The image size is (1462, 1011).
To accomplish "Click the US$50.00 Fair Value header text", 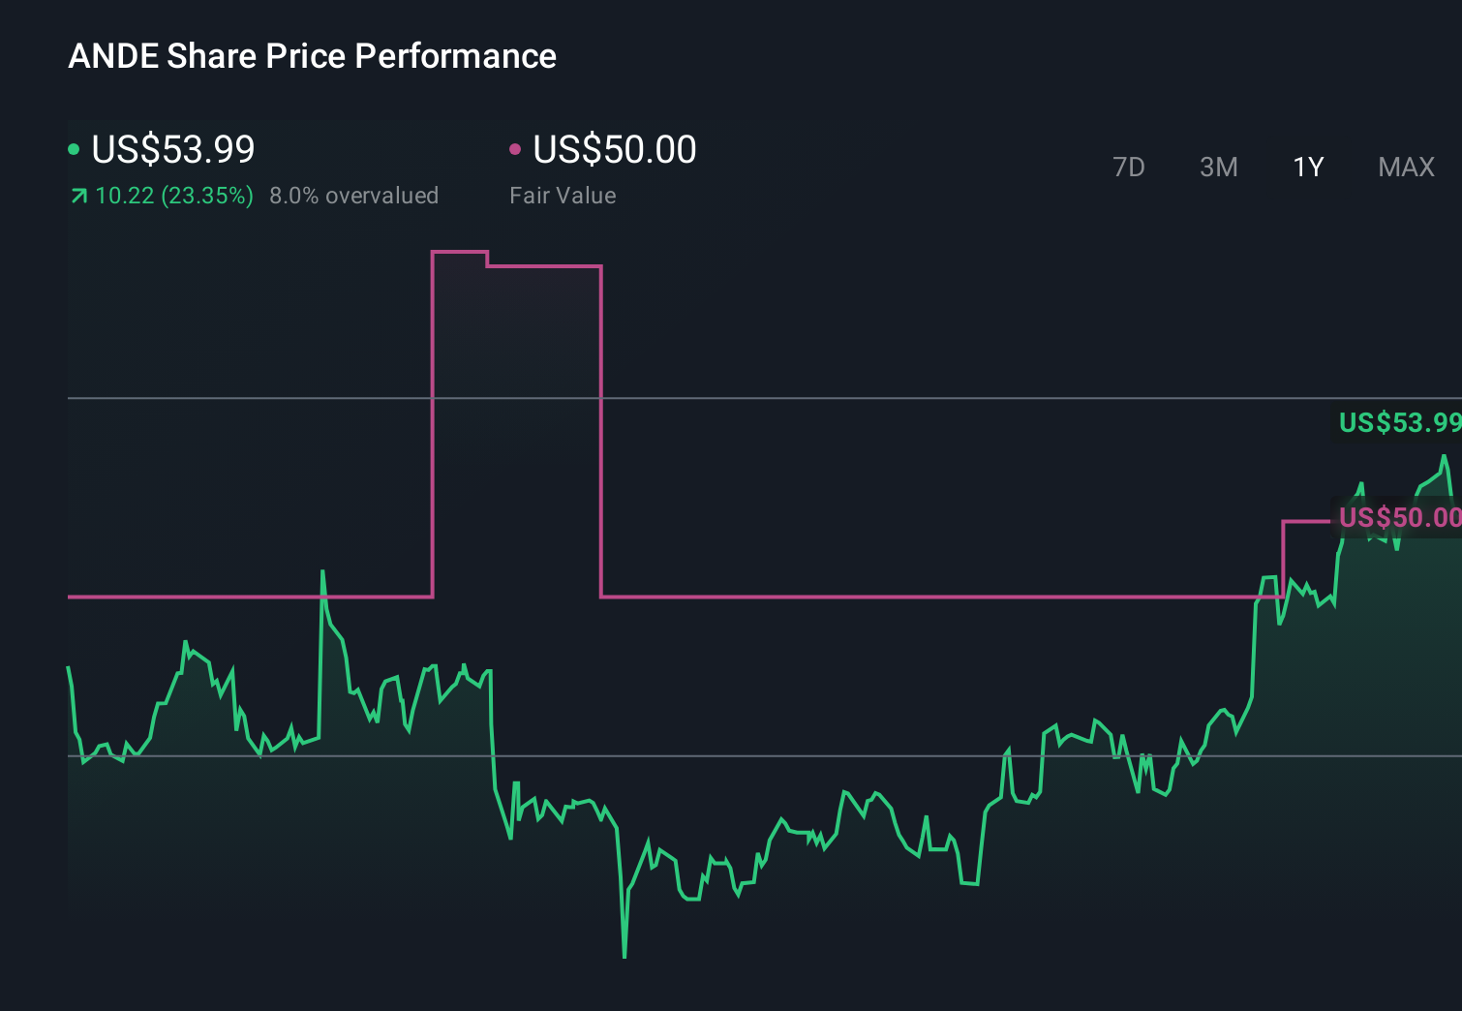I will click(x=614, y=150).
